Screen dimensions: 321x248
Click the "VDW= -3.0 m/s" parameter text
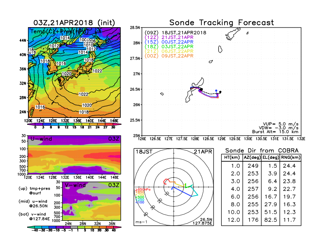coord(278,128)
